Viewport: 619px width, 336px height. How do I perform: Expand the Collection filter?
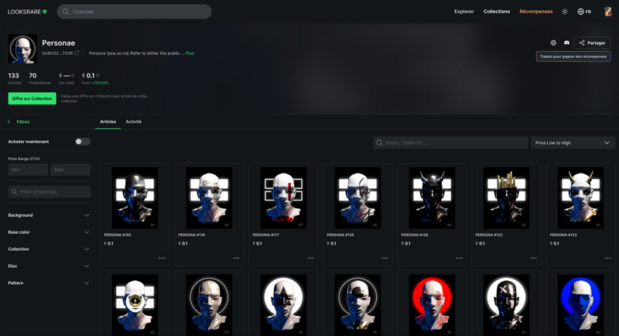49,249
